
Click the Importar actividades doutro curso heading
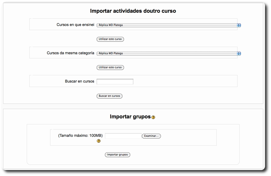tap(133, 11)
